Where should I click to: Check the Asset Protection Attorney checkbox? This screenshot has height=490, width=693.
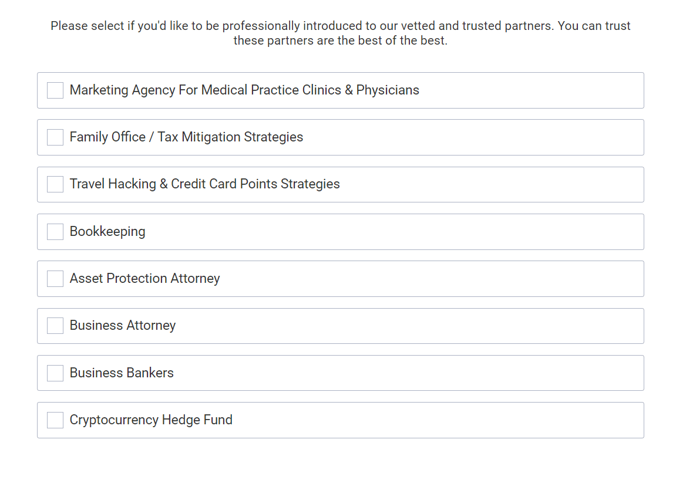(55, 279)
